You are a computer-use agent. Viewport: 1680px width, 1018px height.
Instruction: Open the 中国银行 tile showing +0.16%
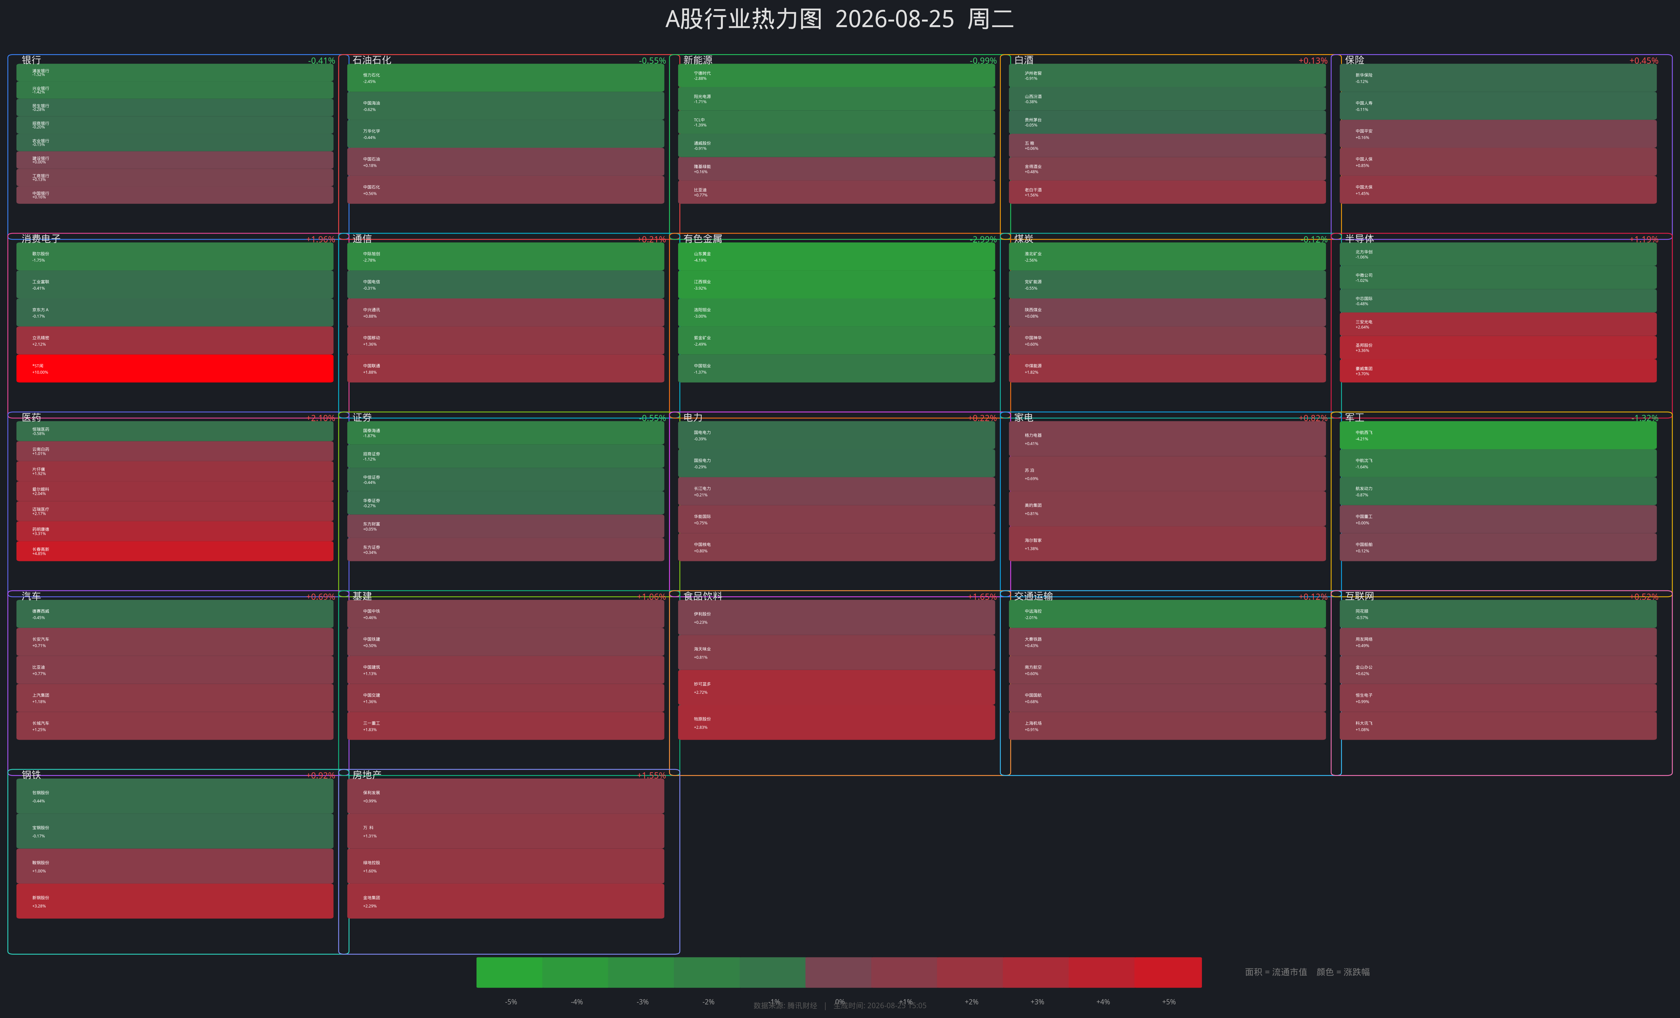tap(175, 195)
